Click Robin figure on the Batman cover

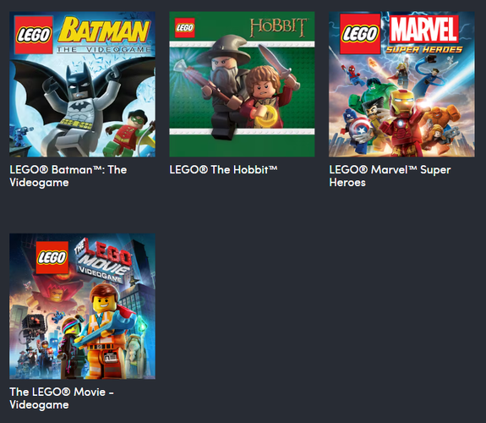pyautogui.click(x=128, y=134)
